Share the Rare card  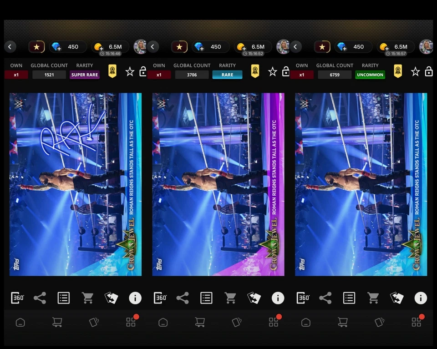click(x=183, y=298)
